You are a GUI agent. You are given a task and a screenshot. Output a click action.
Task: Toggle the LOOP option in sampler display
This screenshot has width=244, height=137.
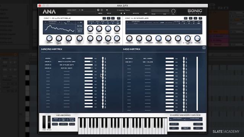162,23
